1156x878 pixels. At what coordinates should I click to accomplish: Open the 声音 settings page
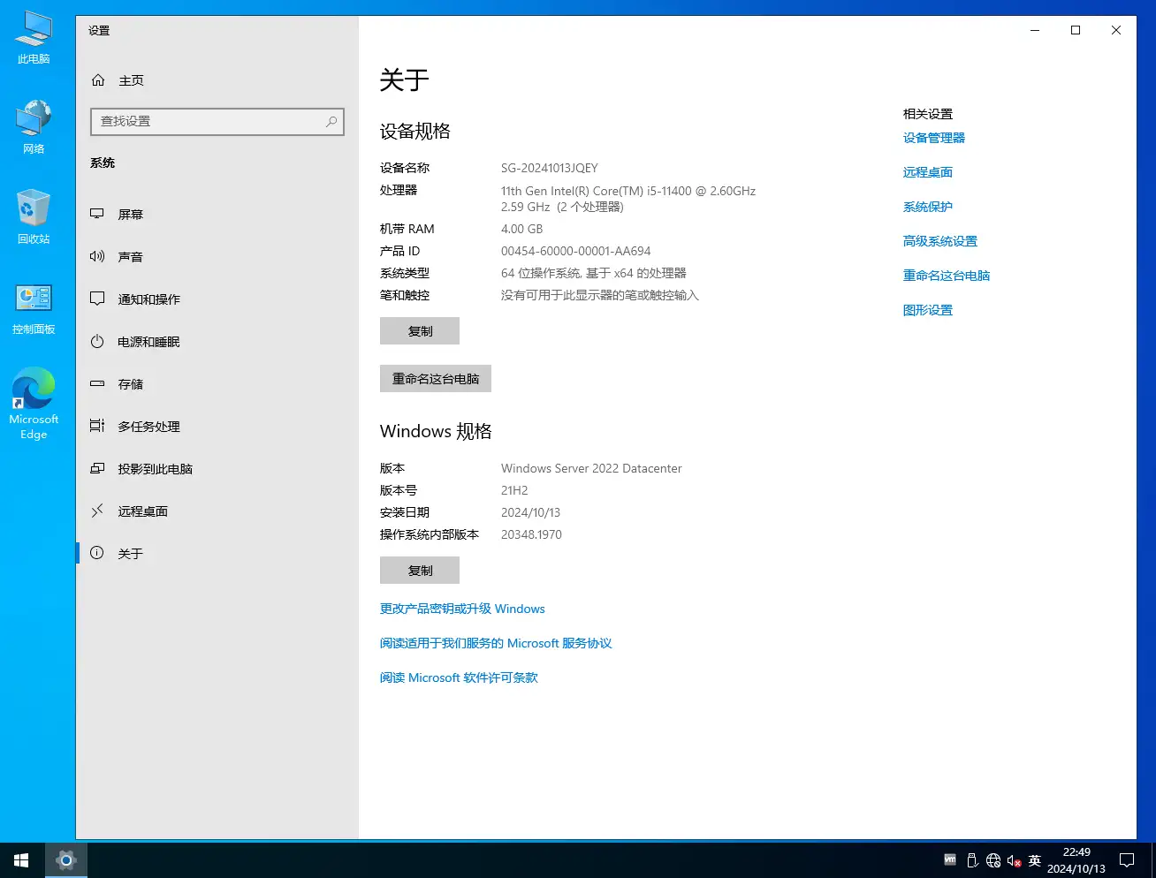point(217,257)
